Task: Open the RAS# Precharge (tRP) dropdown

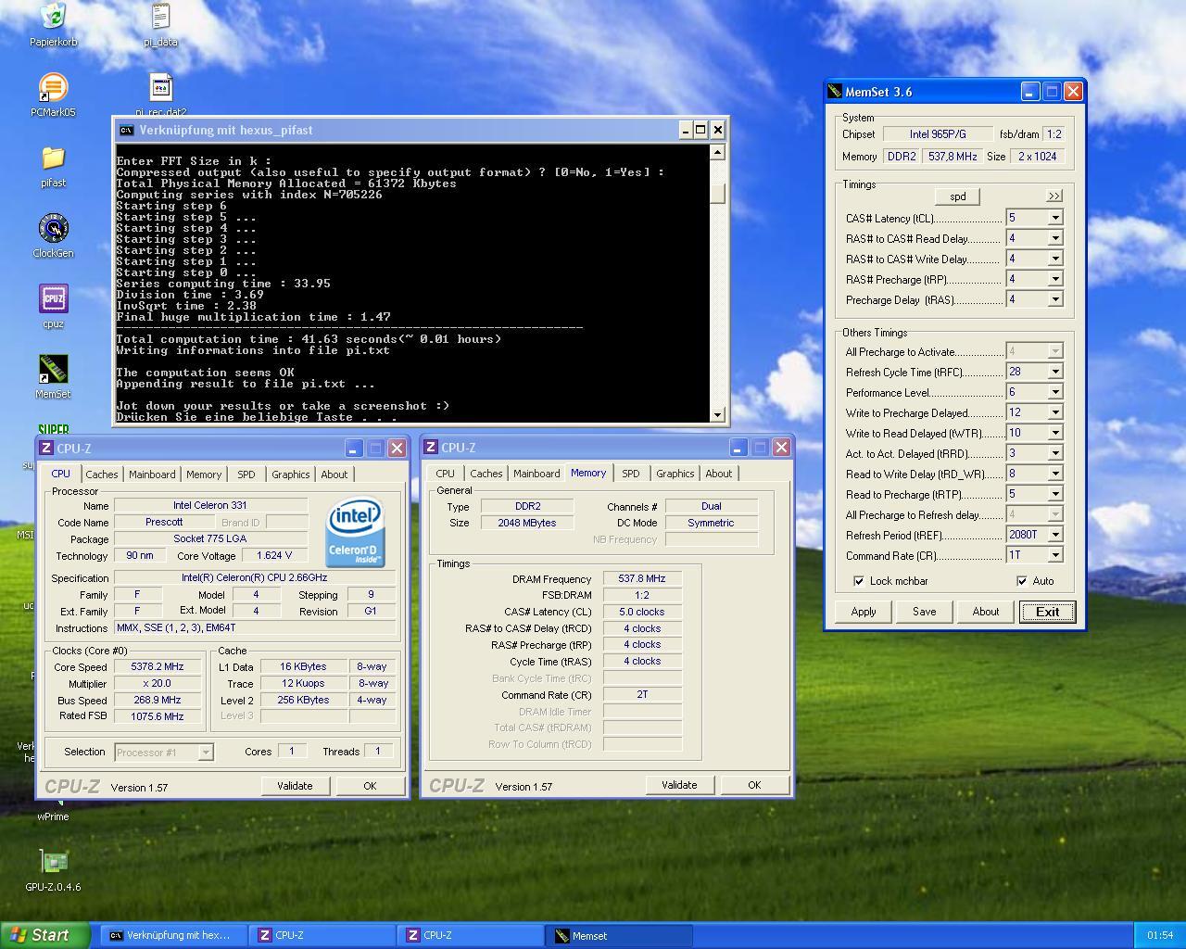Action: [x=1054, y=279]
